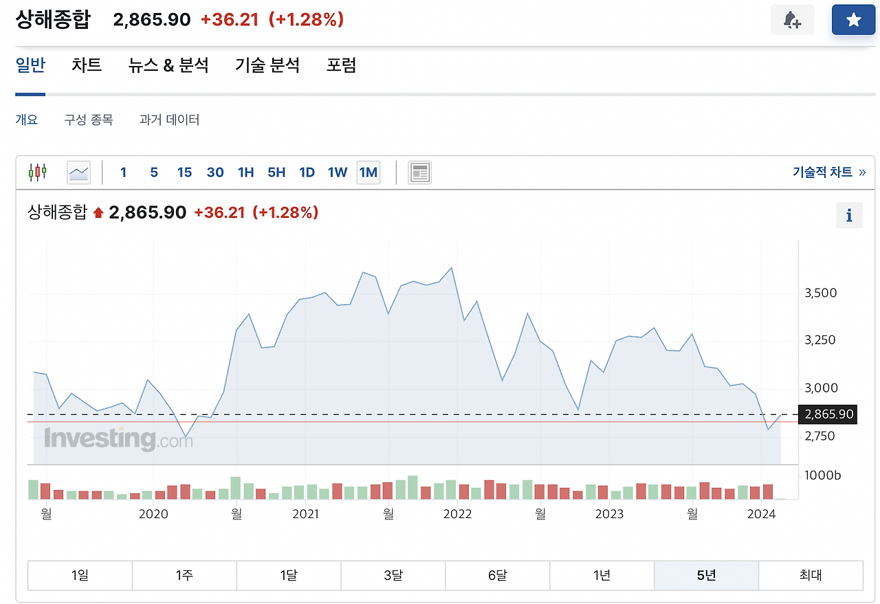Click the 2022 label on the time axis

[x=457, y=513]
